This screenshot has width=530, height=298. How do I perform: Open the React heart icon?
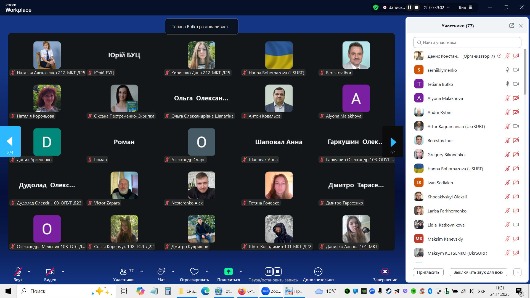tap(194, 272)
